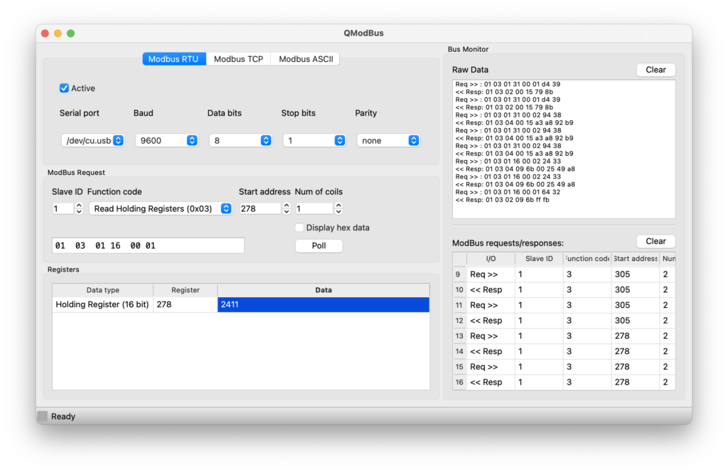Clear the Raw Data log
The width and height of the screenshot is (728, 472).
point(655,70)
